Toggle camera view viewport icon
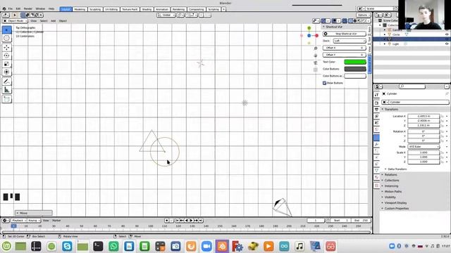This screenshot has width=451, height=253. (316, 63)
